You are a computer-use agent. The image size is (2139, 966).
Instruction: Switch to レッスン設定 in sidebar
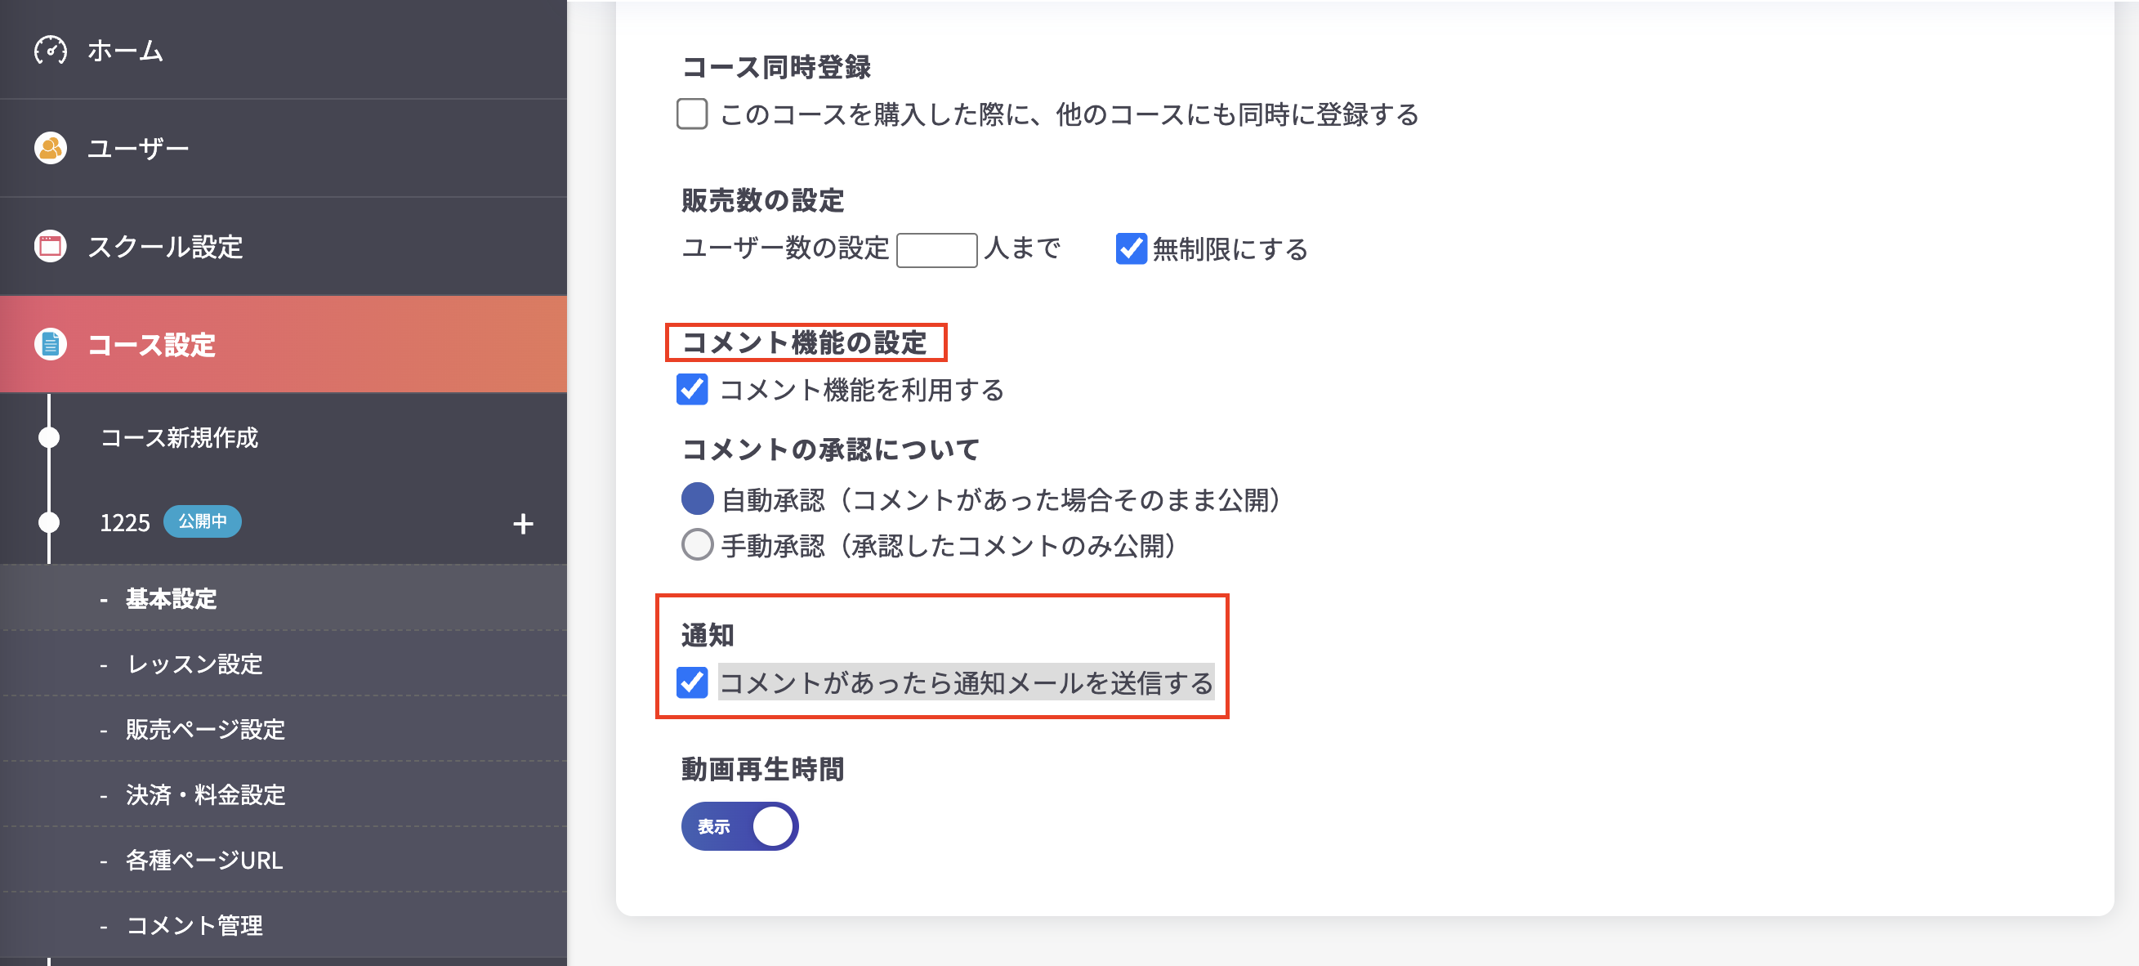[x=193, y=664]
